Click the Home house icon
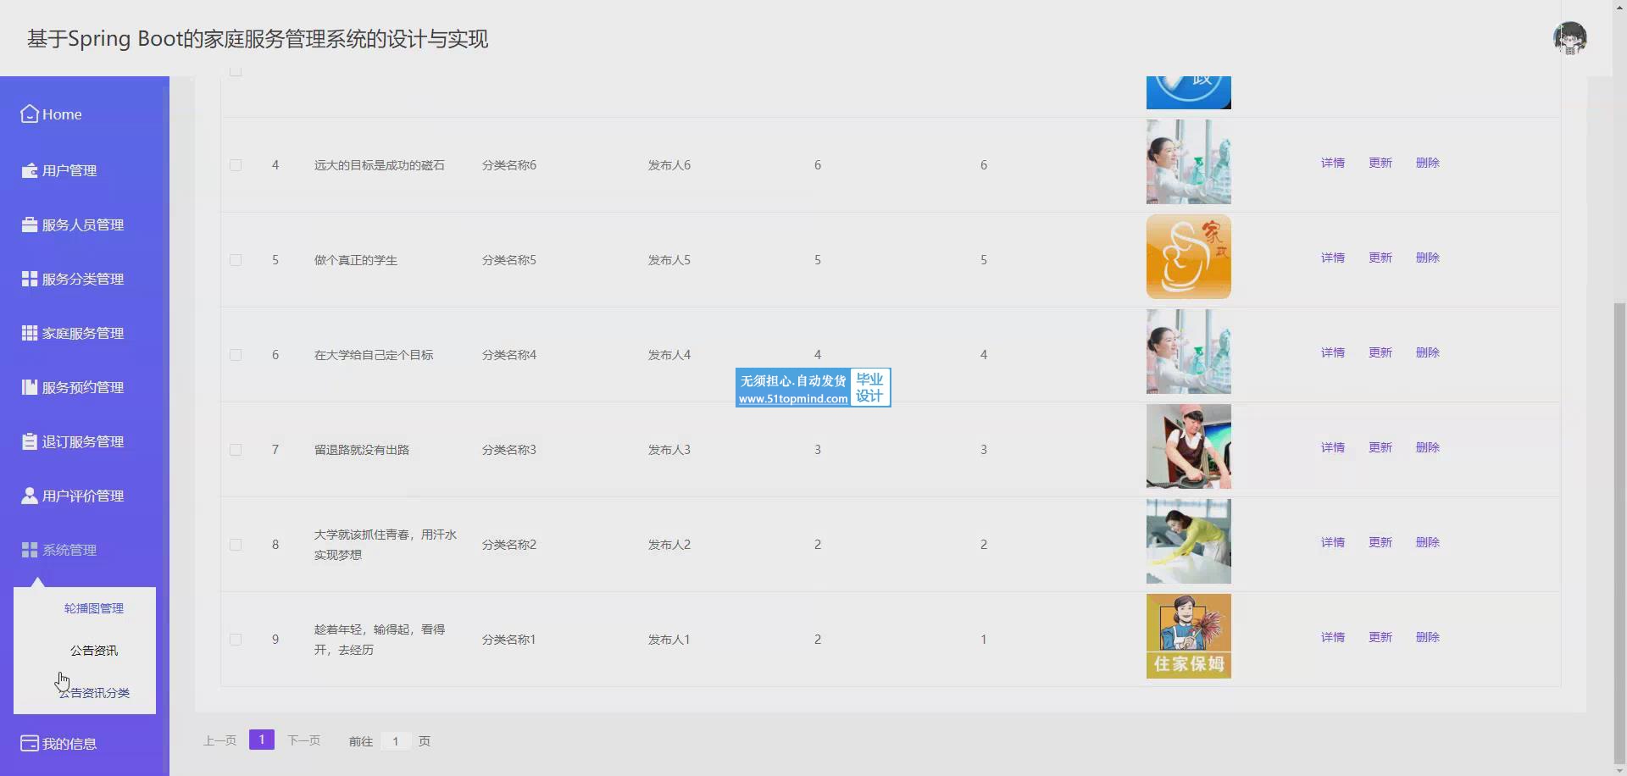 click(x=30, y=114)
